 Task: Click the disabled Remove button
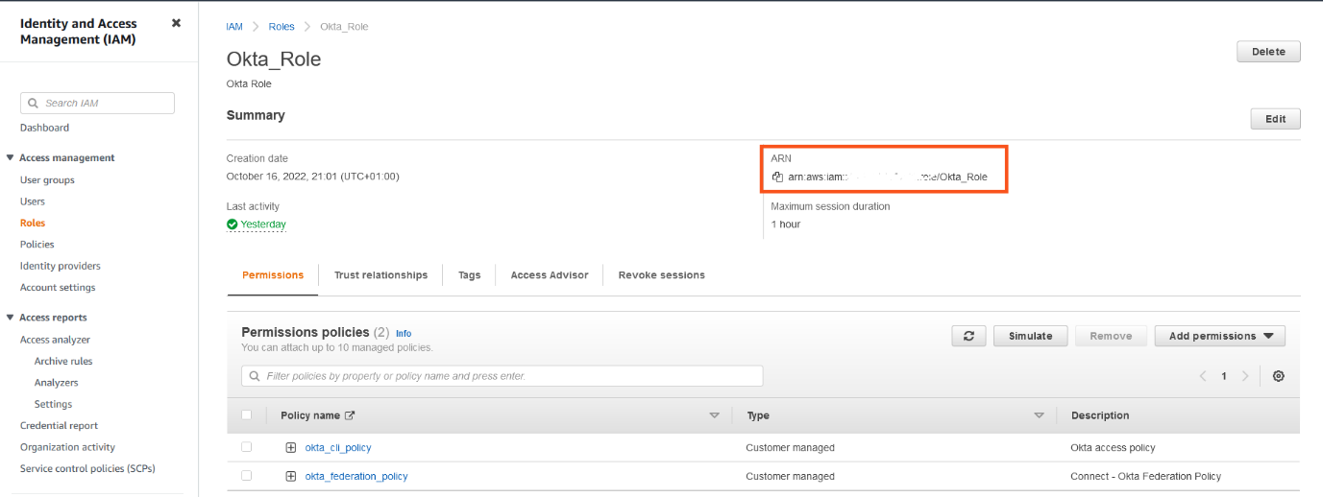(1111, 336)
